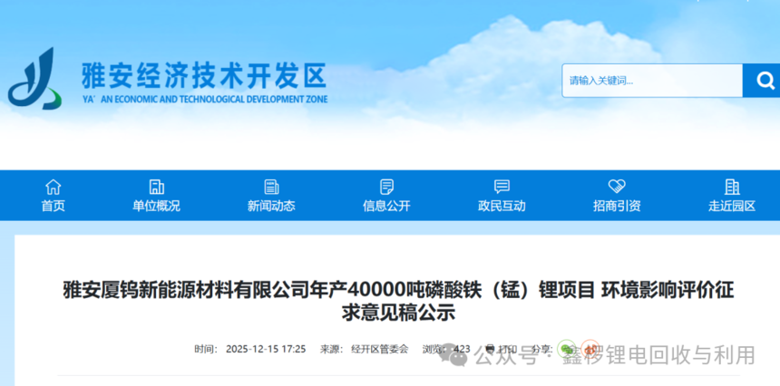
Task: Click the 雅安经济技术开发区 site title
Action: point(204,76)
